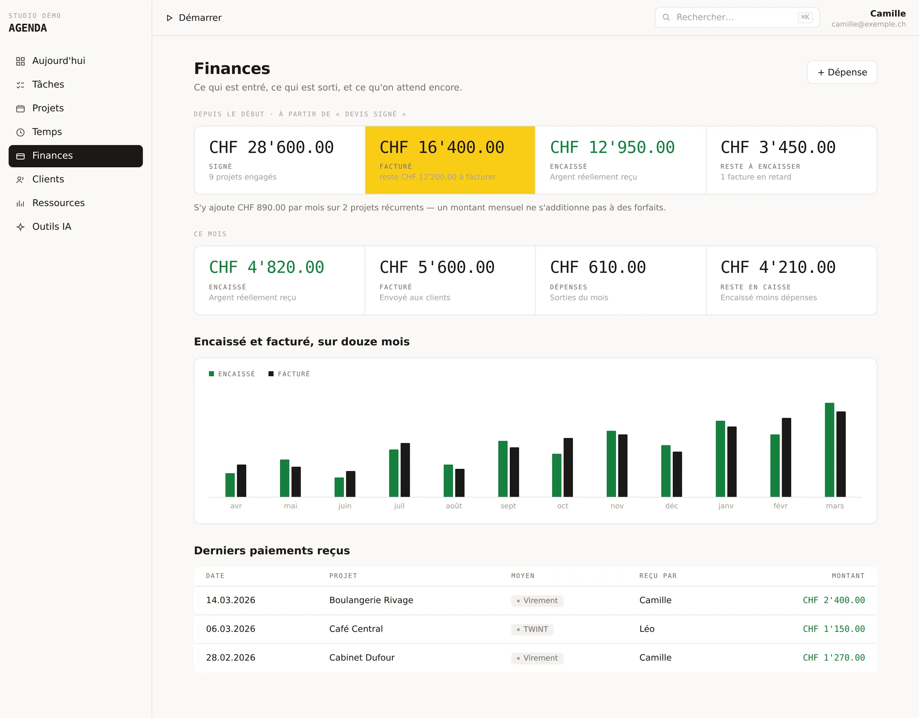Click the Temps clock icon
This screenshot has width=919, height=718.
[20, 132]
